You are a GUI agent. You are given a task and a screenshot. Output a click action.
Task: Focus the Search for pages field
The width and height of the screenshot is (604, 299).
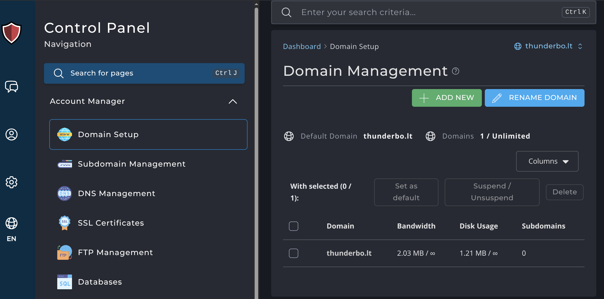click(x=144, y=73)
